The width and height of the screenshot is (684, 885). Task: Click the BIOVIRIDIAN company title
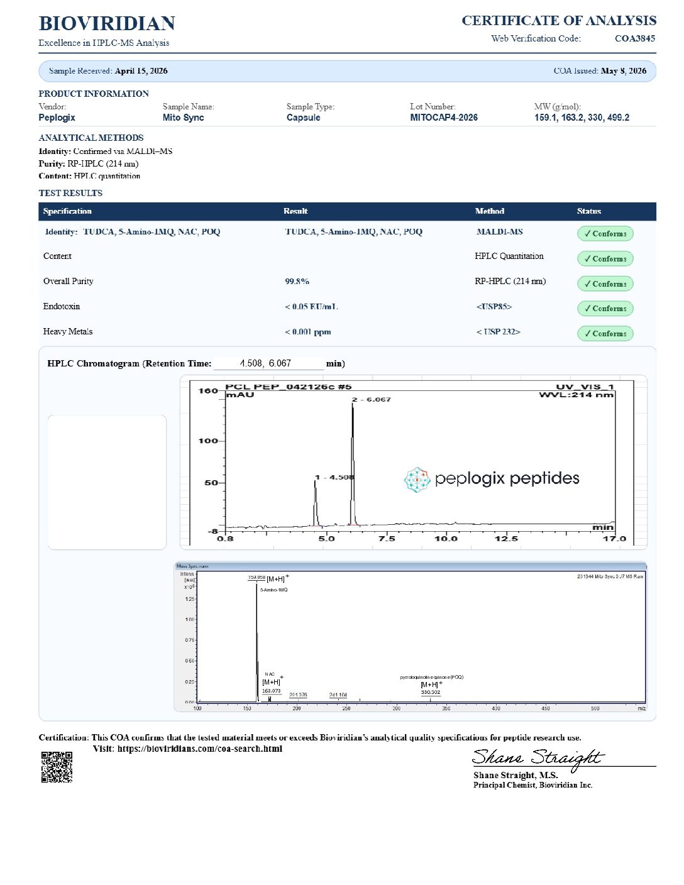[107, 24]
